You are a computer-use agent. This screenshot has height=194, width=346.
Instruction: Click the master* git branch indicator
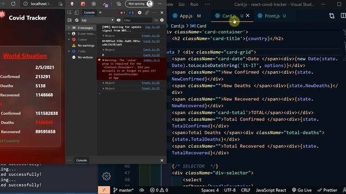(x=123, y=190)
